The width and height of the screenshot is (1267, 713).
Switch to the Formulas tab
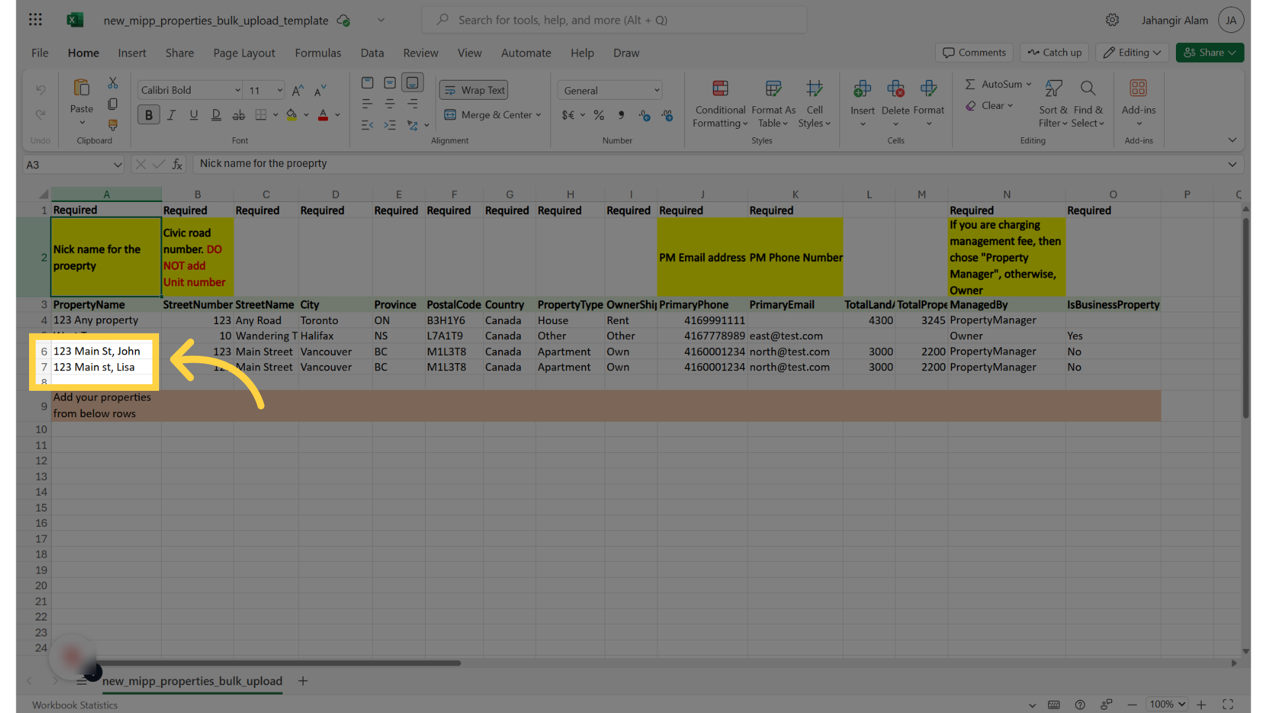click(318, 53)
